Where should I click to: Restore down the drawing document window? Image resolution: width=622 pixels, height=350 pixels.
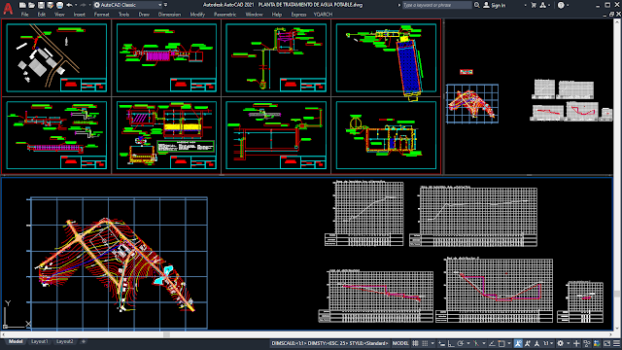click(x=611, y=15)
